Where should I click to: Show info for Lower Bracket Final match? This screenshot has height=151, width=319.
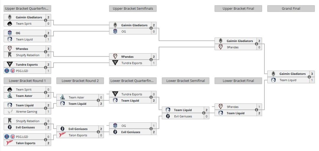[256, 110]
